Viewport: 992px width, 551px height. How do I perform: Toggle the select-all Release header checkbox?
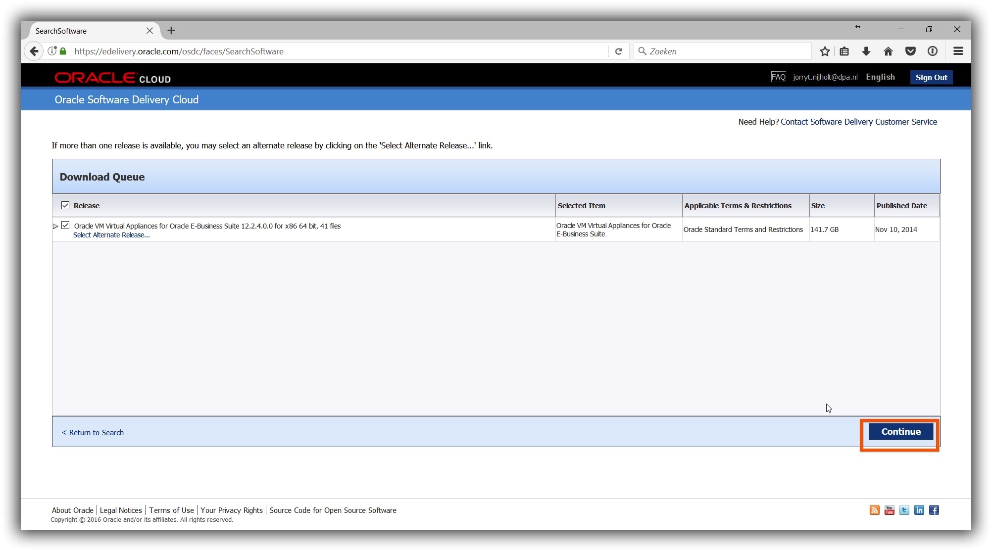(65, 205)
